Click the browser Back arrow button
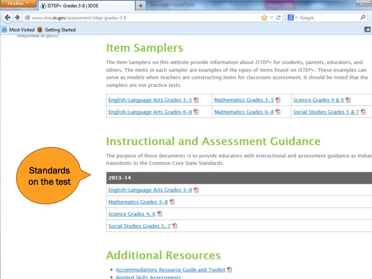This screenshot has width=372, height=279. point(7,17)
